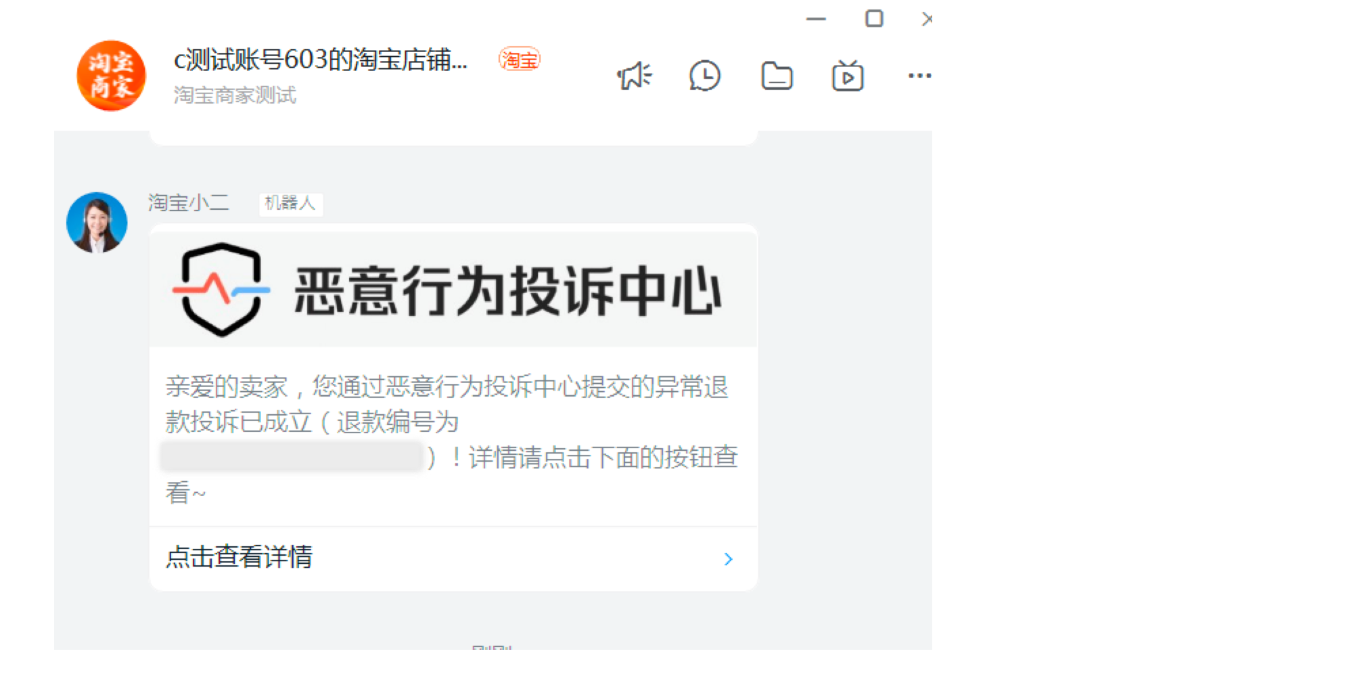Maximize the chat window
This screenshot has height=685, width=1353.
874,18
